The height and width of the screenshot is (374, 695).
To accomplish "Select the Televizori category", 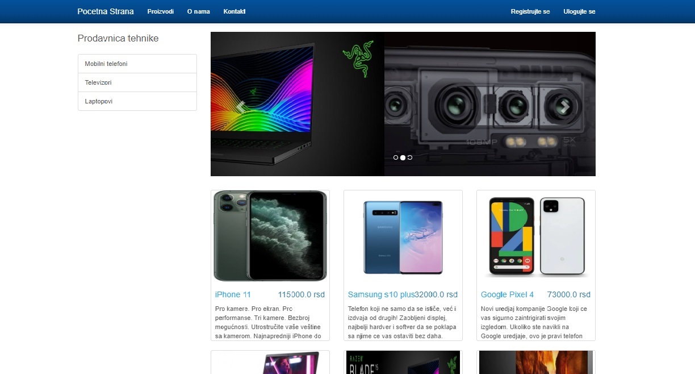I will 137,82.
